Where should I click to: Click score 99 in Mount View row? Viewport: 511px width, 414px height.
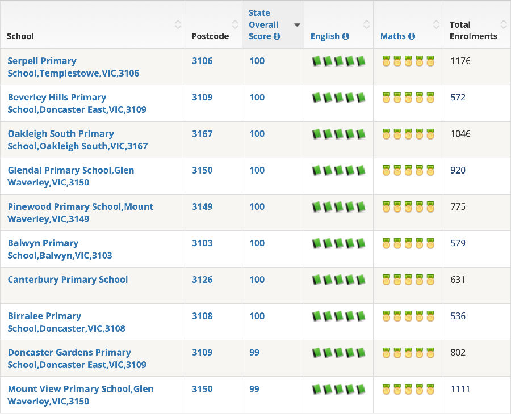point(254,389)
